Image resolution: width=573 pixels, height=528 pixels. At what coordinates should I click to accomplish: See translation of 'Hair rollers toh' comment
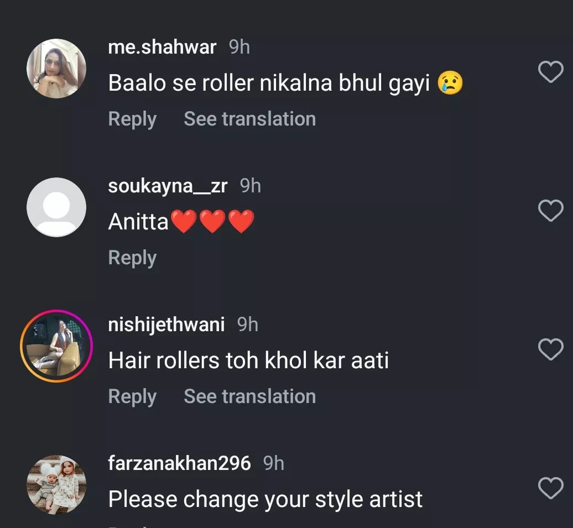click(x=249, y=397)
